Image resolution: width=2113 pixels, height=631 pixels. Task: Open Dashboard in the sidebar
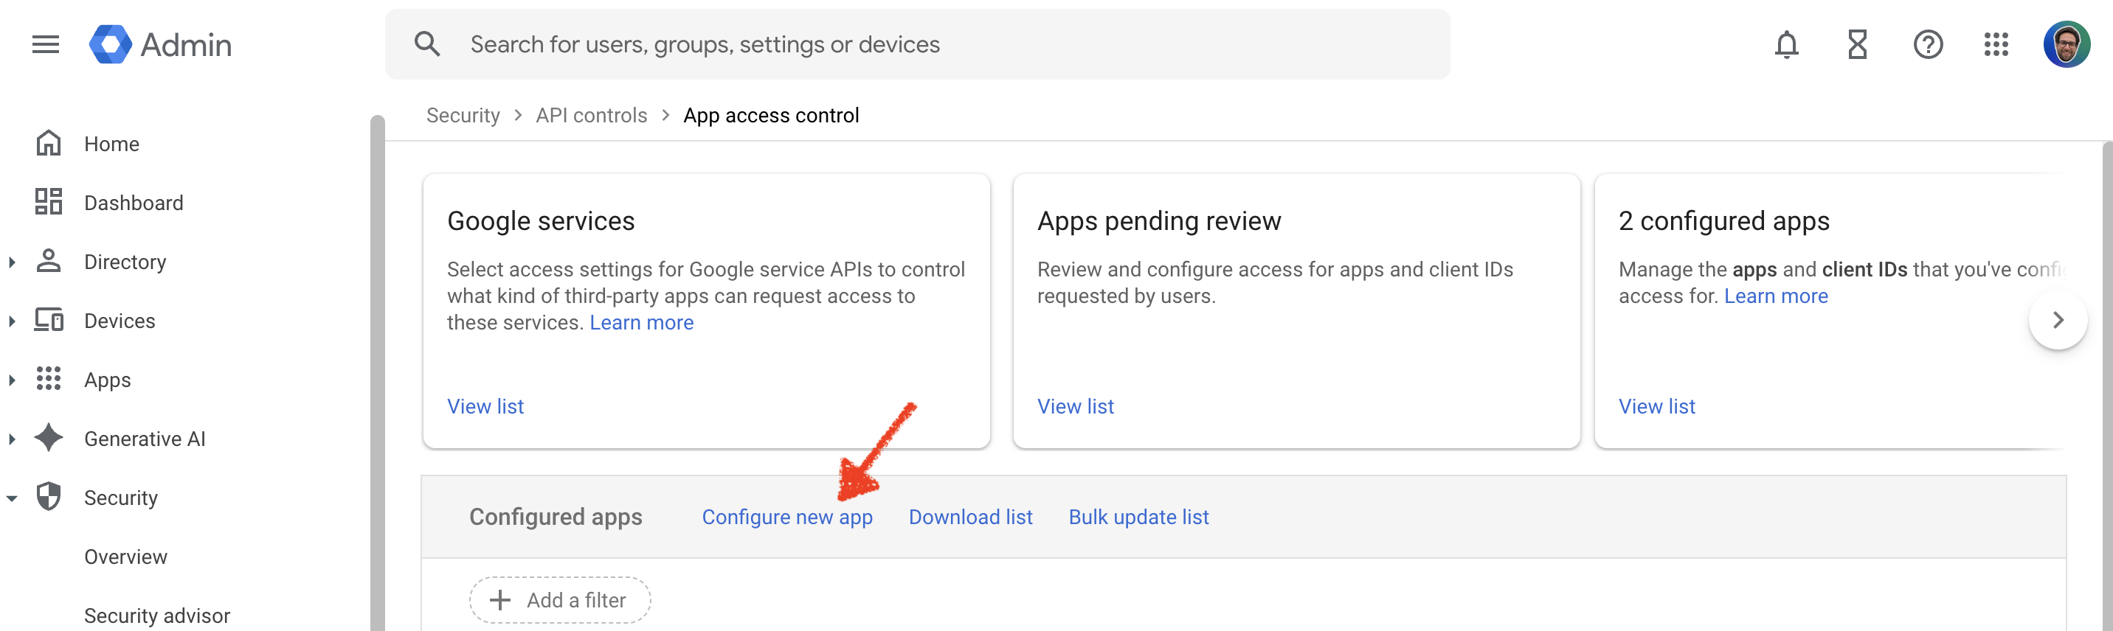(133, 203)
